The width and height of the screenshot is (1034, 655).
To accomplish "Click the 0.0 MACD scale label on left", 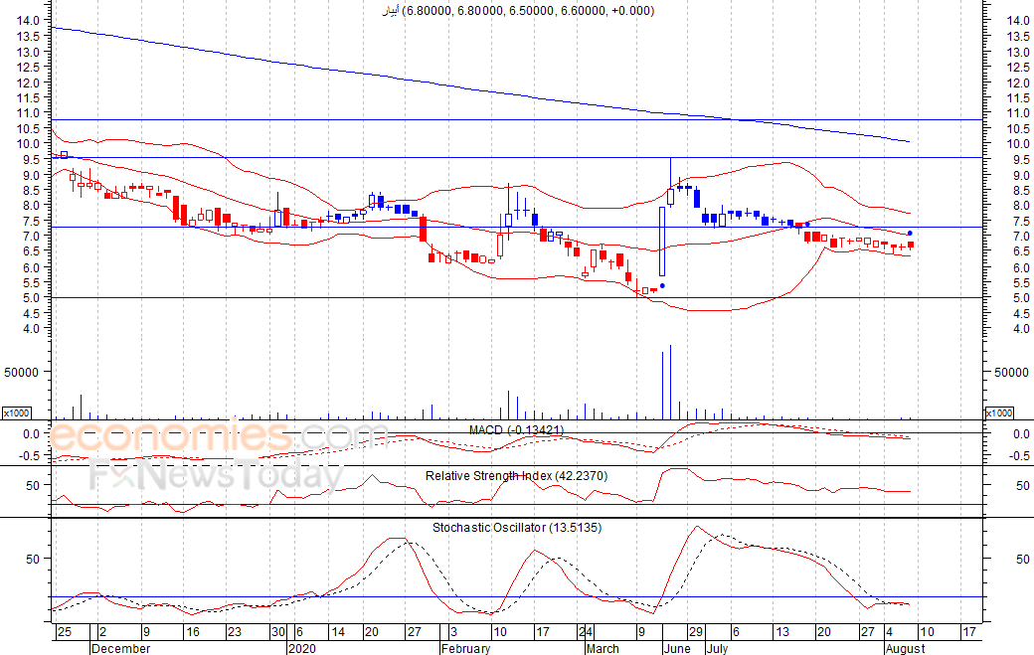I will point(31,433).
